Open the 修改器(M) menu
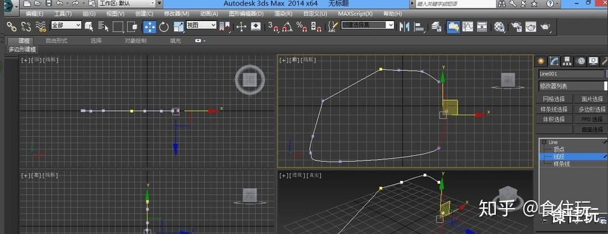Screen dimensions: 608x234 [176, 13]
